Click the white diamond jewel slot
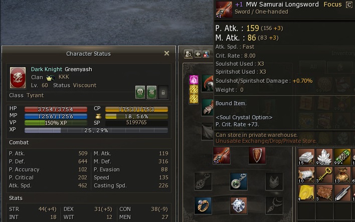The width and height of the screenshot is (355, 222). point(239,205)
